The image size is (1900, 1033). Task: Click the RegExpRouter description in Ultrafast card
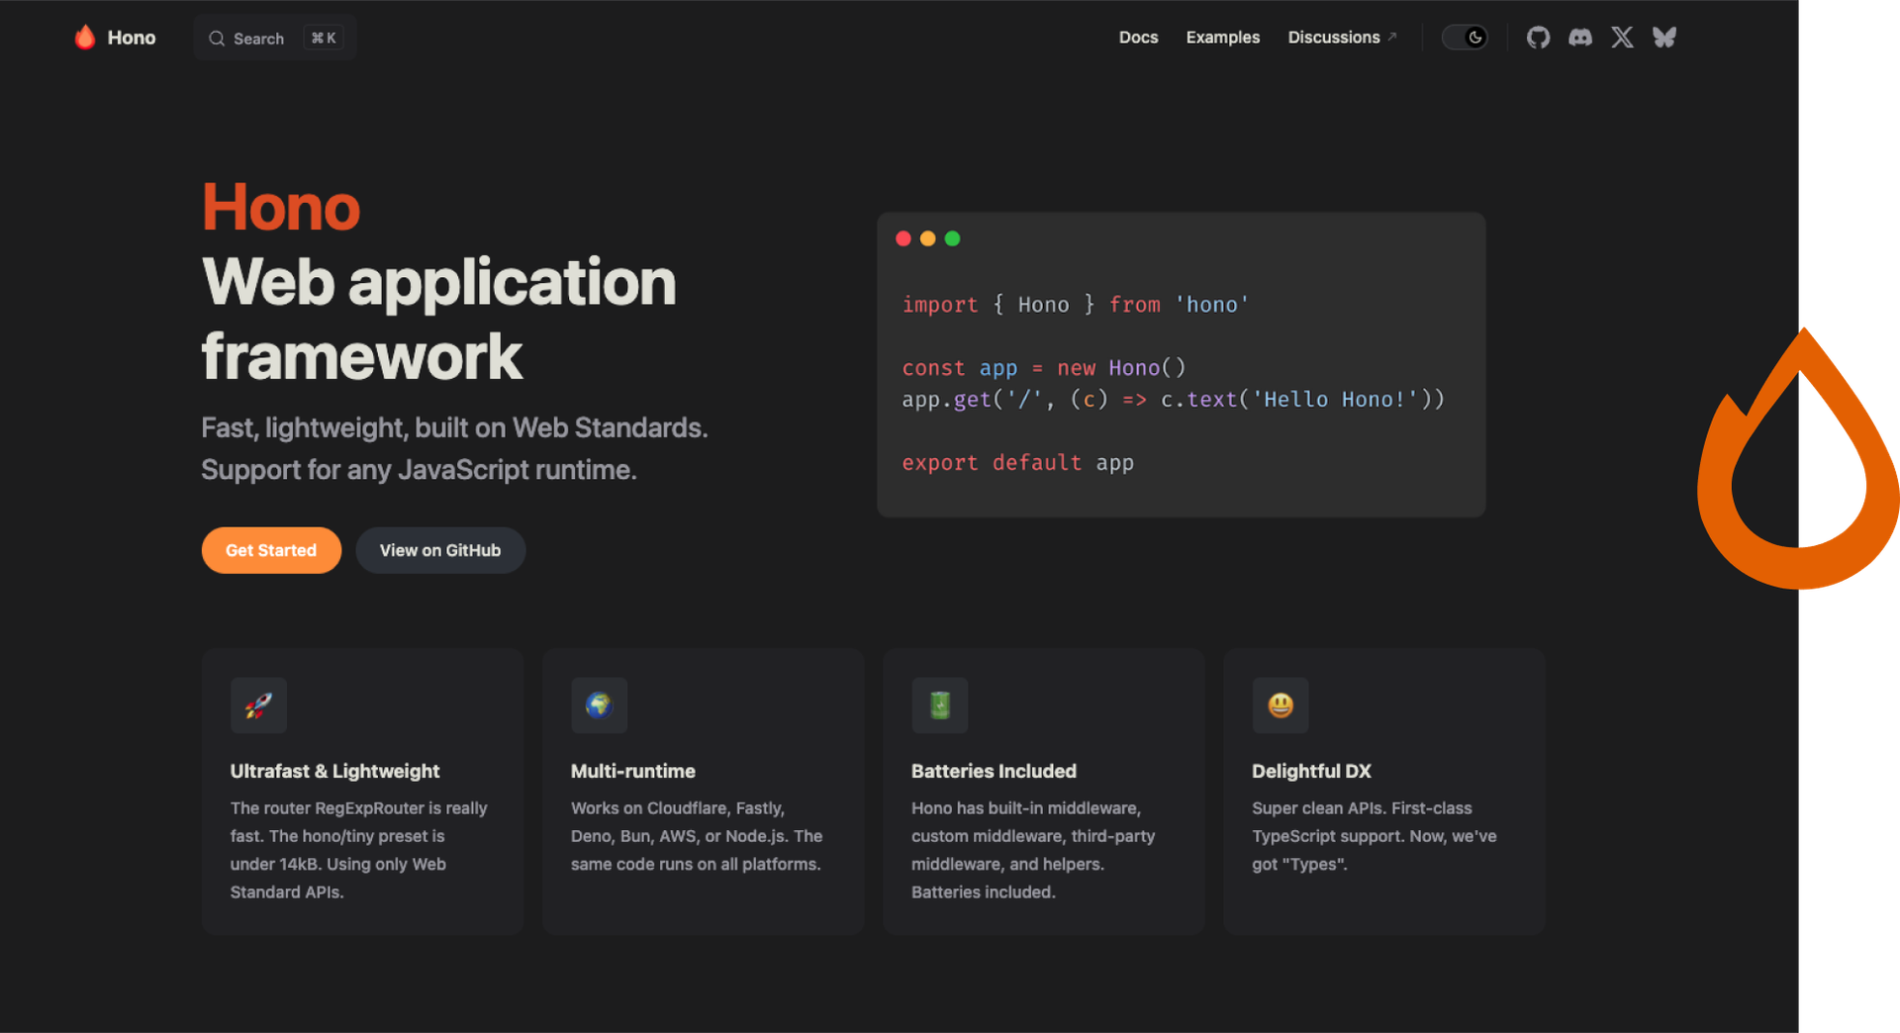coord(359,850)
